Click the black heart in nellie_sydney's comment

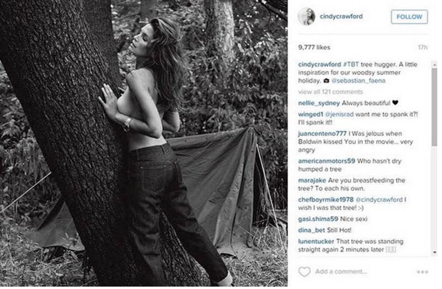pos(395,103)
